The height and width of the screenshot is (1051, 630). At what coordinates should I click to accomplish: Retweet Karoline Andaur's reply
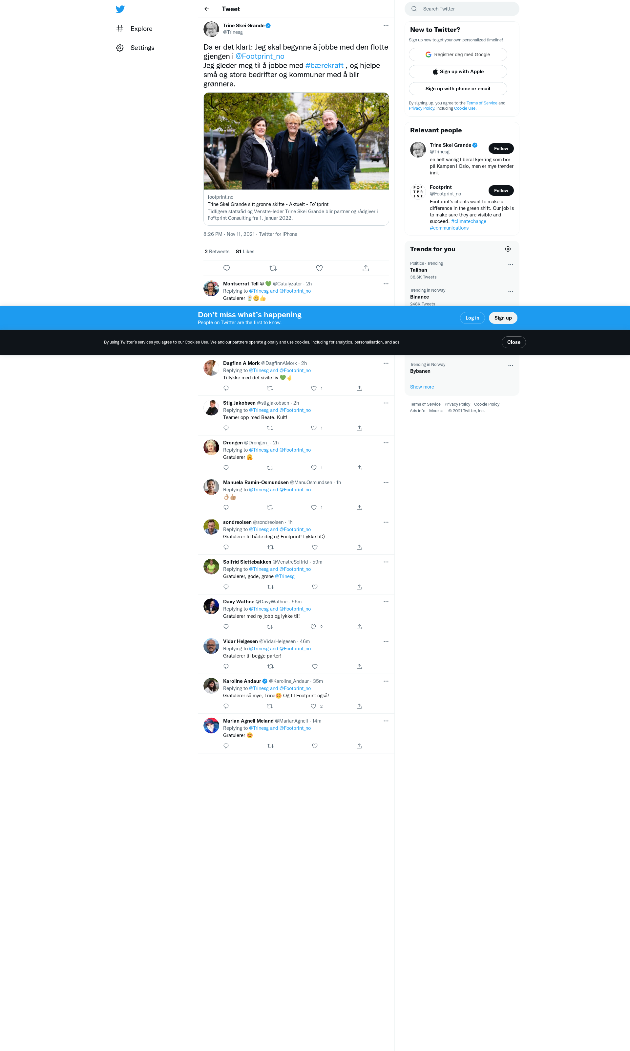coord(270,706)
